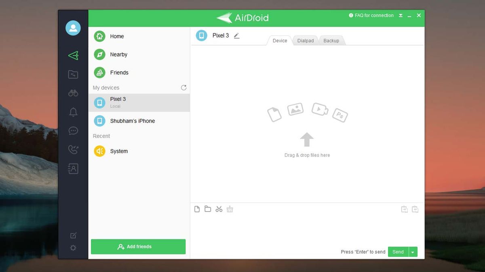Rename Pixel 3 using the pencil icon
The width and height of the screenshot is (485, 272).
pyautogui.click(x=236, y=35)
